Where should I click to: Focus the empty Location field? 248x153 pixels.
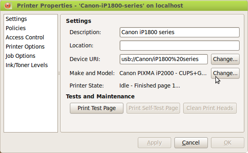point(180,45)
